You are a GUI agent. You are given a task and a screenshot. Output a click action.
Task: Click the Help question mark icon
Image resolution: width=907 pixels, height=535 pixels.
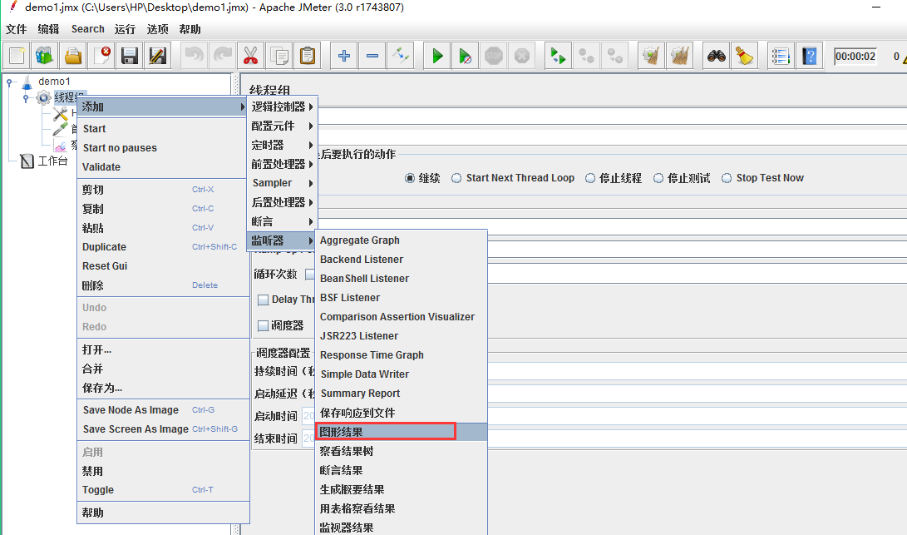[x=809, y=57]
